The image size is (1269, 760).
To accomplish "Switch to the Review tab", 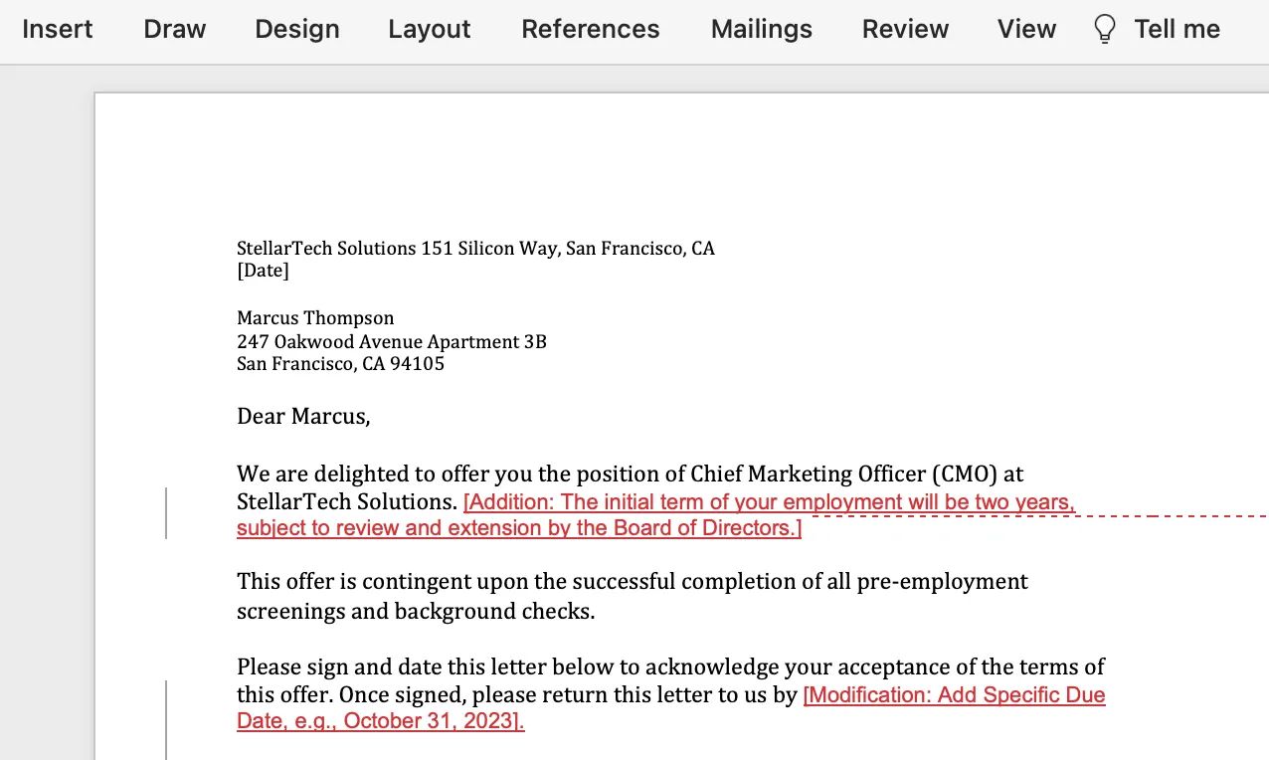I will (x=905, y=29).
